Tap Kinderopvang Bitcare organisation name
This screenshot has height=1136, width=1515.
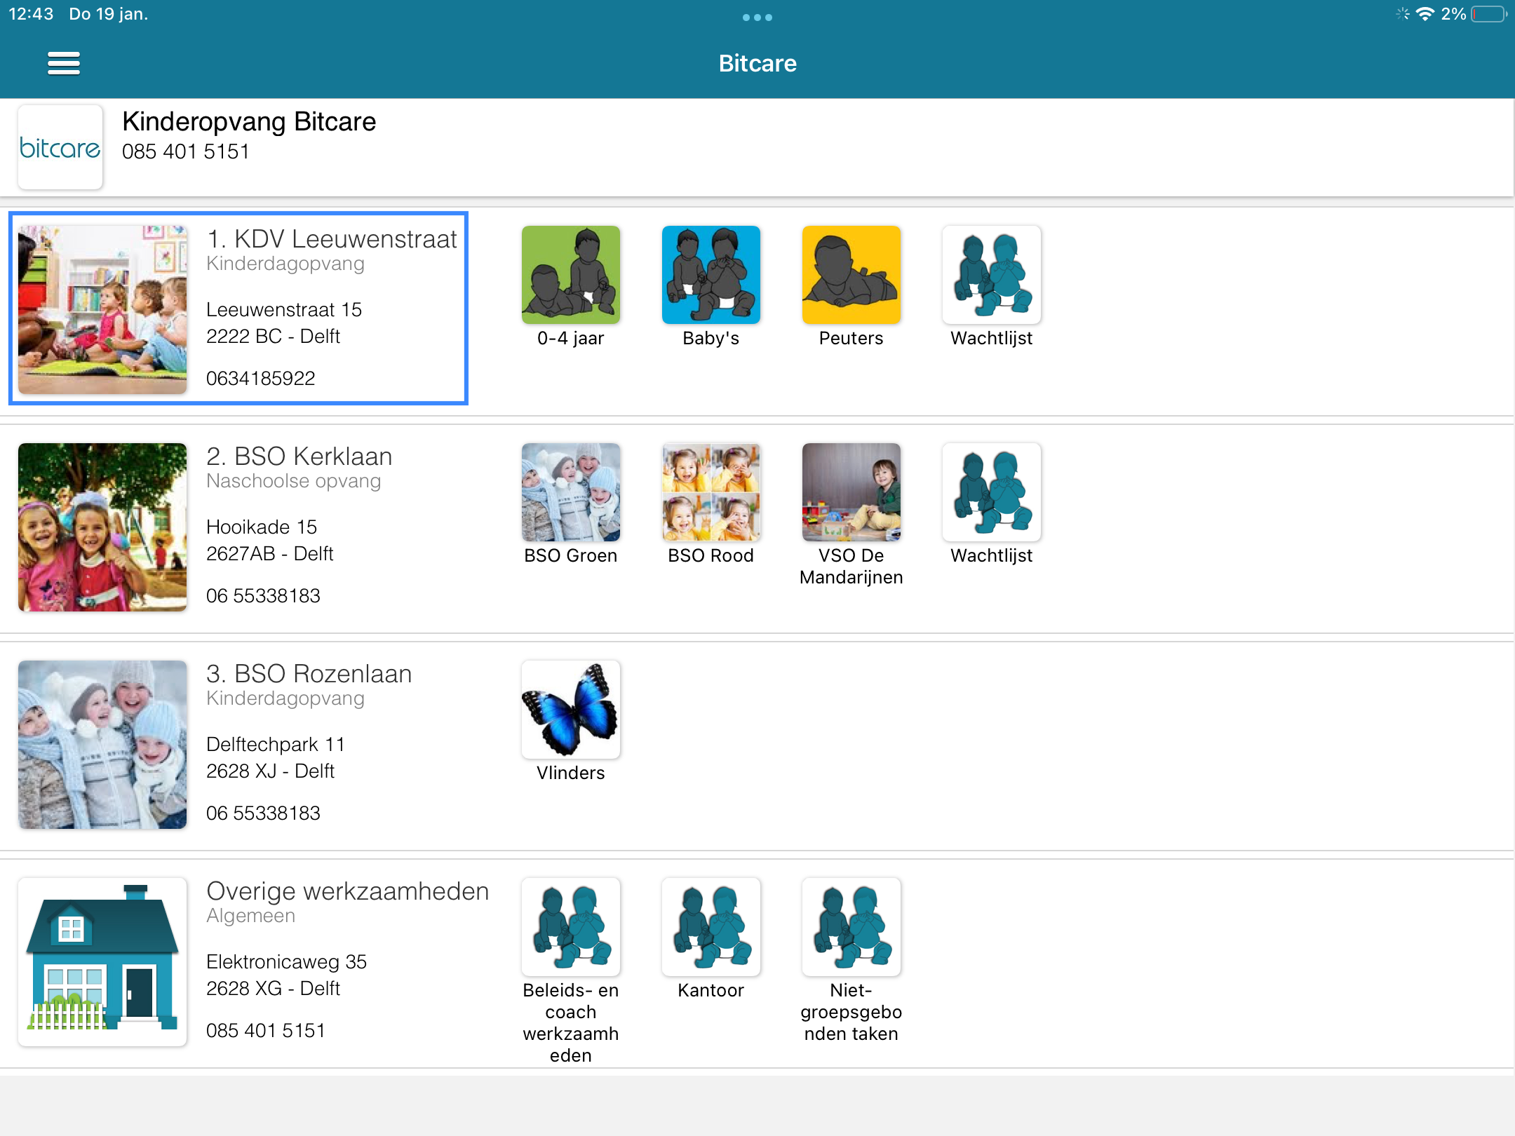pos(249,121)
